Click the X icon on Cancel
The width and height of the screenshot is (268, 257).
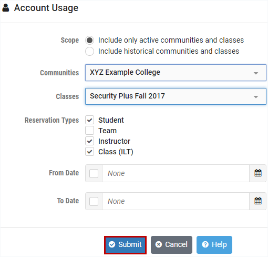point(159,244)
